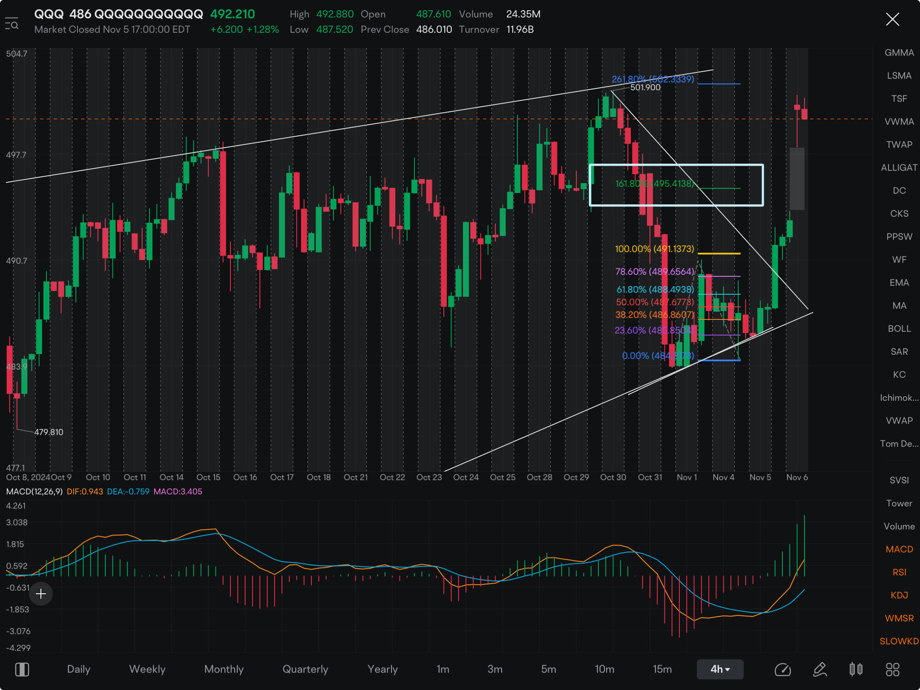Viewport: 920px width, 690px height.
Task: Select the 0.00% Fibonacci base label
Action: click(x=658, y=356)
